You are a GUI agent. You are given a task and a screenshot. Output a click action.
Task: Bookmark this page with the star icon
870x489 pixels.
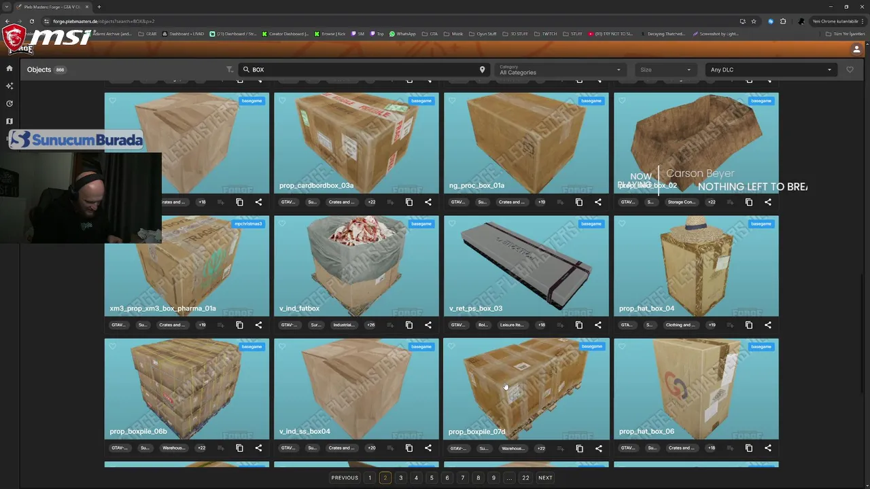click(754, 21)
